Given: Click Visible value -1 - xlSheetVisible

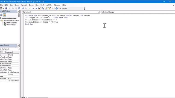Looking at the screenshot, I should pyautogui.click(x=13, y=81).
